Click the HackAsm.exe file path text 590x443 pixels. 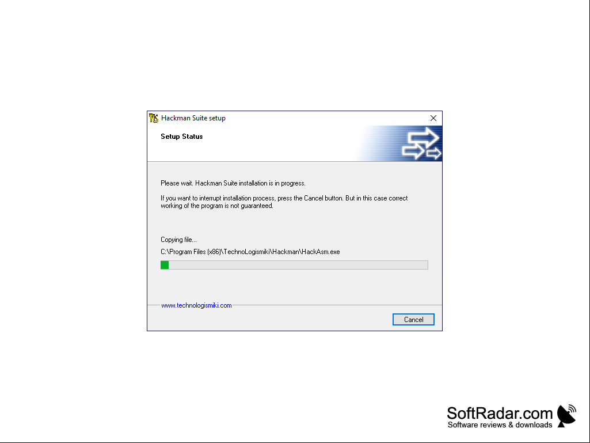(250, 252)
